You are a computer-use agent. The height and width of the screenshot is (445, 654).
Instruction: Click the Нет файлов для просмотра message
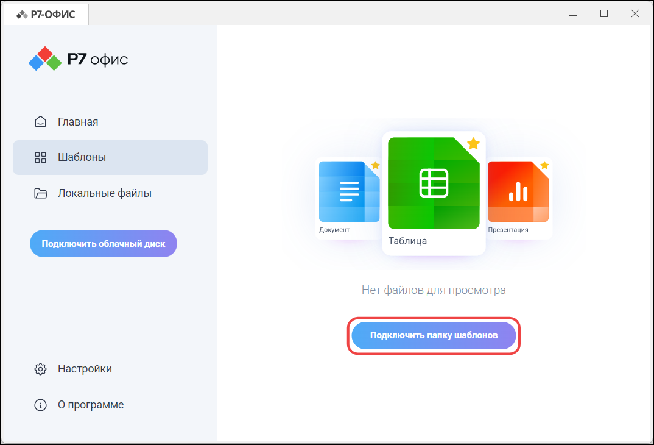click(x=434, y=290)
